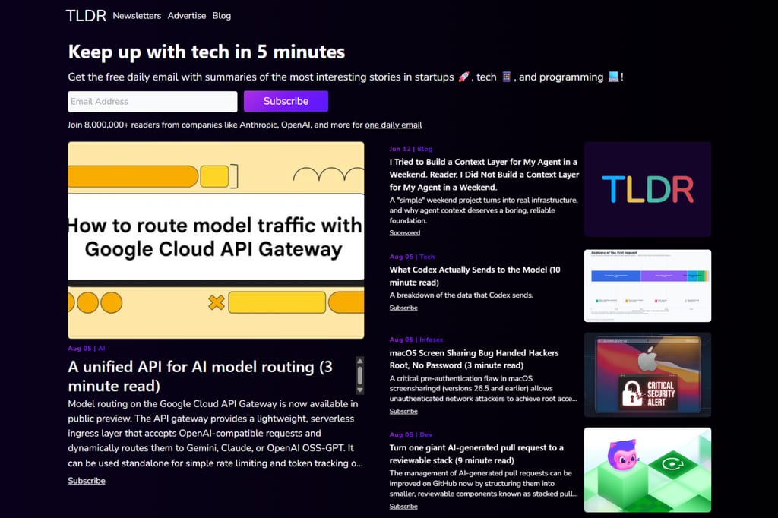Click the scrollbar beside the unified API headline
This screenshot has height=518, width=778.
360,376
